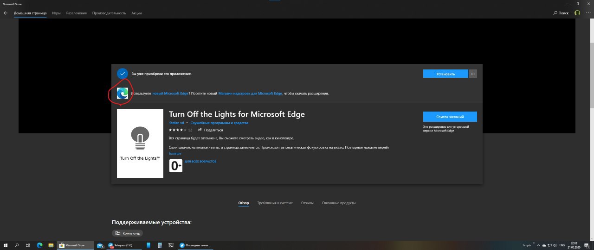594x250 pixels.
Task: Open the Home page tab
Action: [30, 13]
